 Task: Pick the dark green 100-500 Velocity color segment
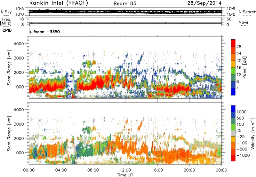coord(233,121)
